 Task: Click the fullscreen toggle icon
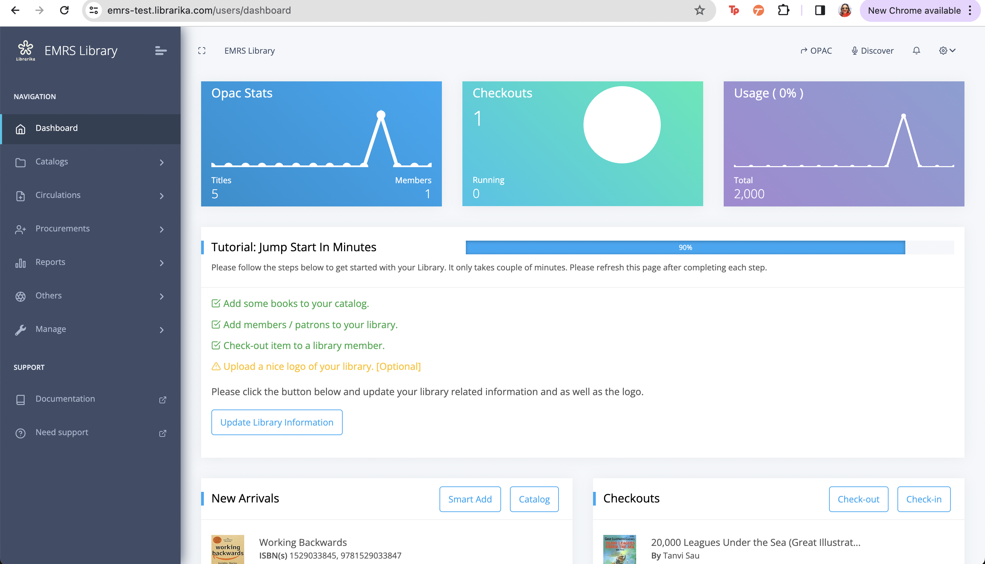click(x=201, y=51)
